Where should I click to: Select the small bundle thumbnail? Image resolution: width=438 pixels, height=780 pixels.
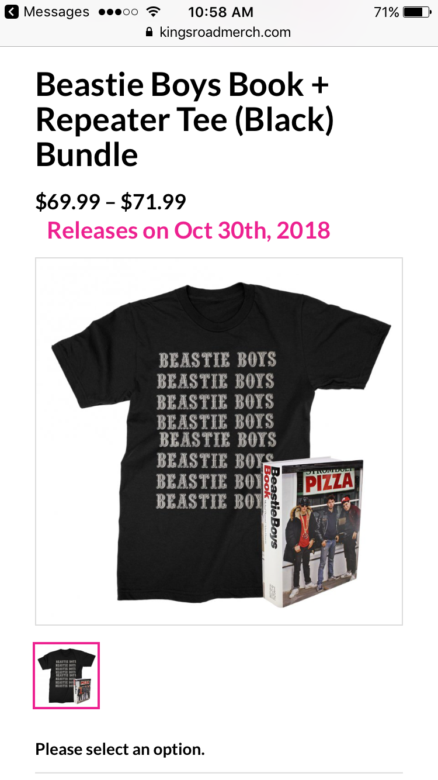tap(66, 675)
